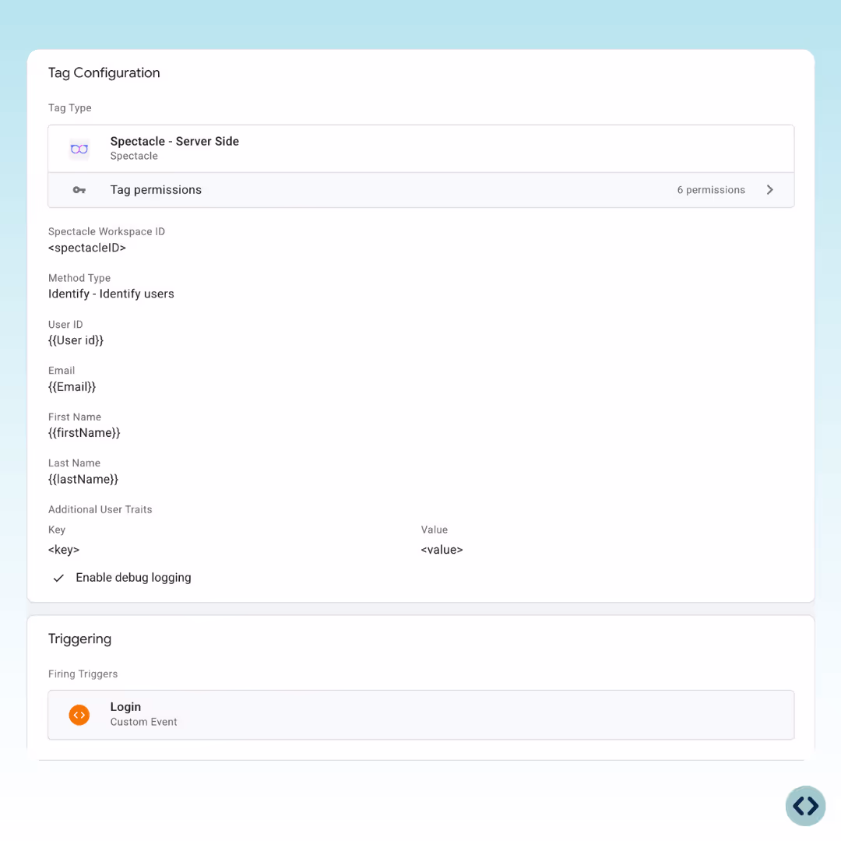Click the {{lastName}} value
Viewport: 841px width, 841px height.
83,479
